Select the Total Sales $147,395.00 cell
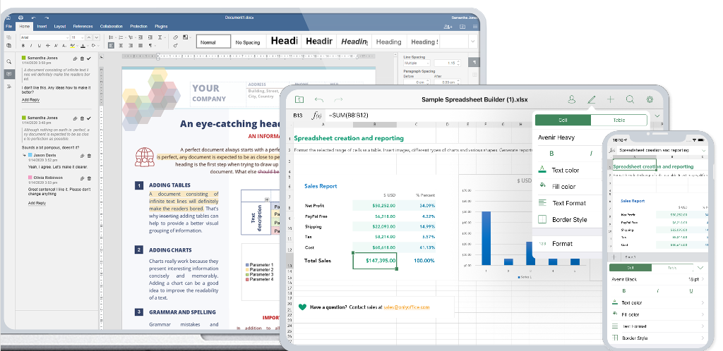723x351 pixels. 374,261
